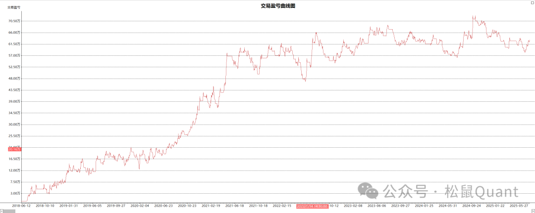Select the 2024-09-24 date label
Viewport: 535px width, 213px height.
(x=472, y=206)
